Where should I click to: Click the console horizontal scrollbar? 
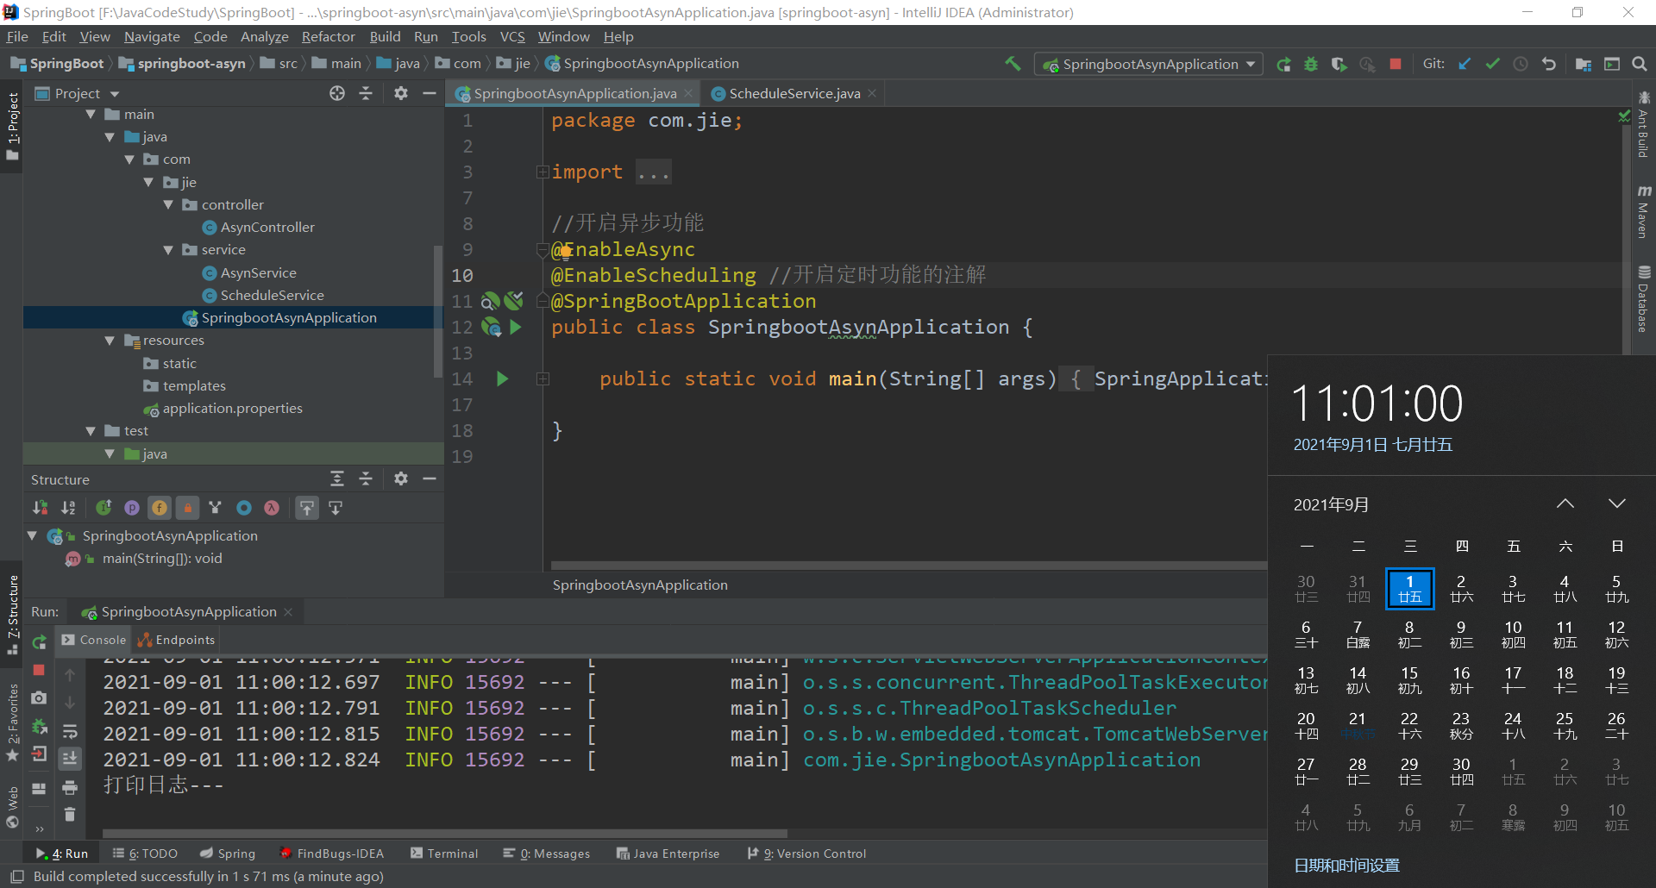pyautogui.click(x=444, y=834)
